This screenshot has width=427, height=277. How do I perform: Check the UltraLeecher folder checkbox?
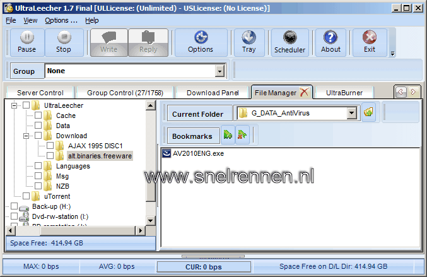pos(26,105)
